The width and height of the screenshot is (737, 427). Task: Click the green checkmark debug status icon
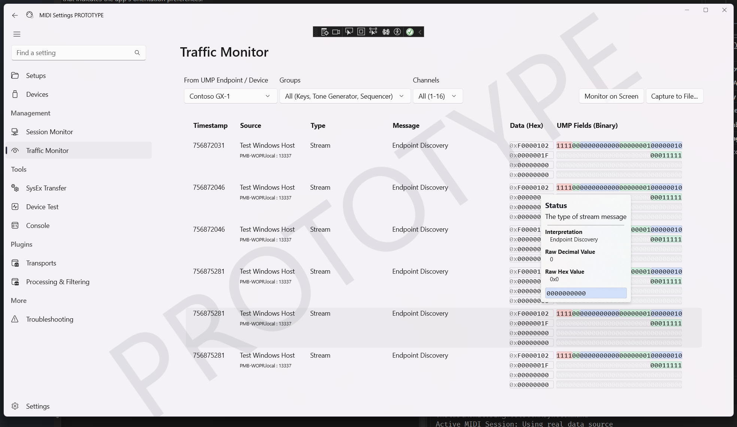[410, 32]
